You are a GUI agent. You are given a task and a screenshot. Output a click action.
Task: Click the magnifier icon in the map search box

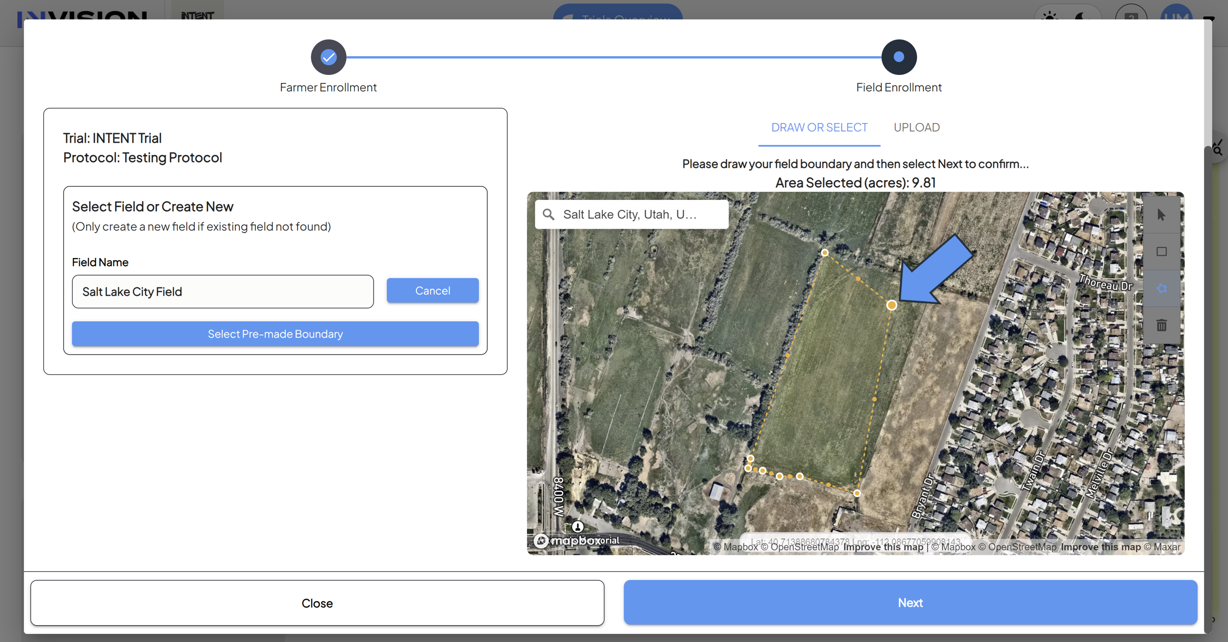[x=549, y=214]
